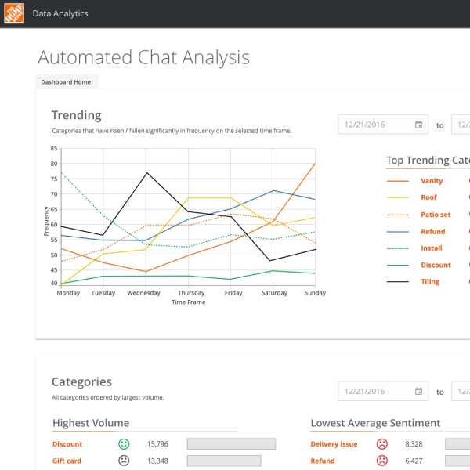The height and width of the screenshot is (470, 470).
Task: Click the Tuesday axis label
Action: (x=103, y=292)
